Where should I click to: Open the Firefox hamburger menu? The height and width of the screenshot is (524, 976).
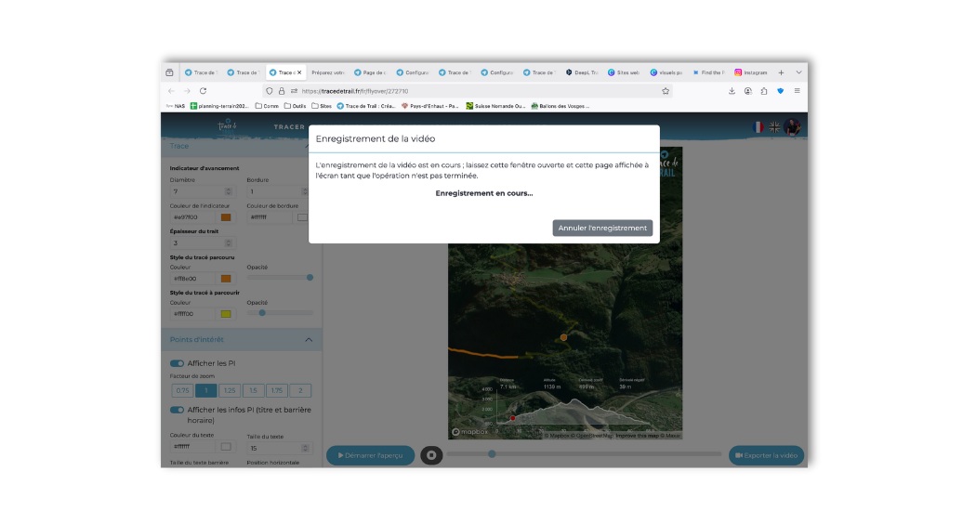click(x=797, y=91)
